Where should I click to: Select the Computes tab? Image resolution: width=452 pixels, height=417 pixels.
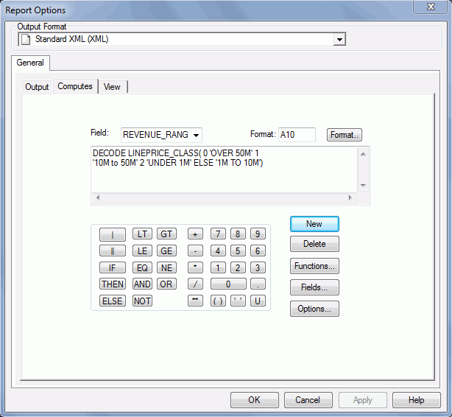click(x=75, y=86)
